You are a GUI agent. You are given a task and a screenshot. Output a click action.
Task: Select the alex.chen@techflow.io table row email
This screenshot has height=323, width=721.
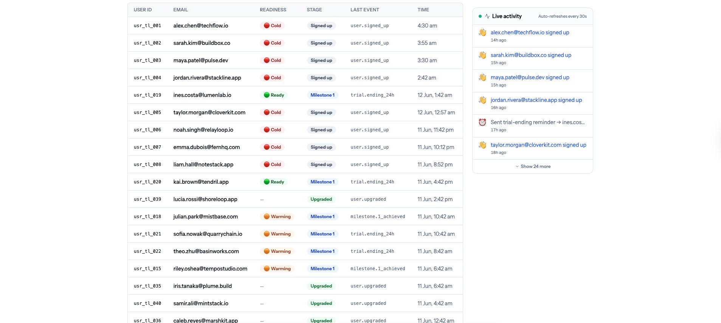click(201, 26)
